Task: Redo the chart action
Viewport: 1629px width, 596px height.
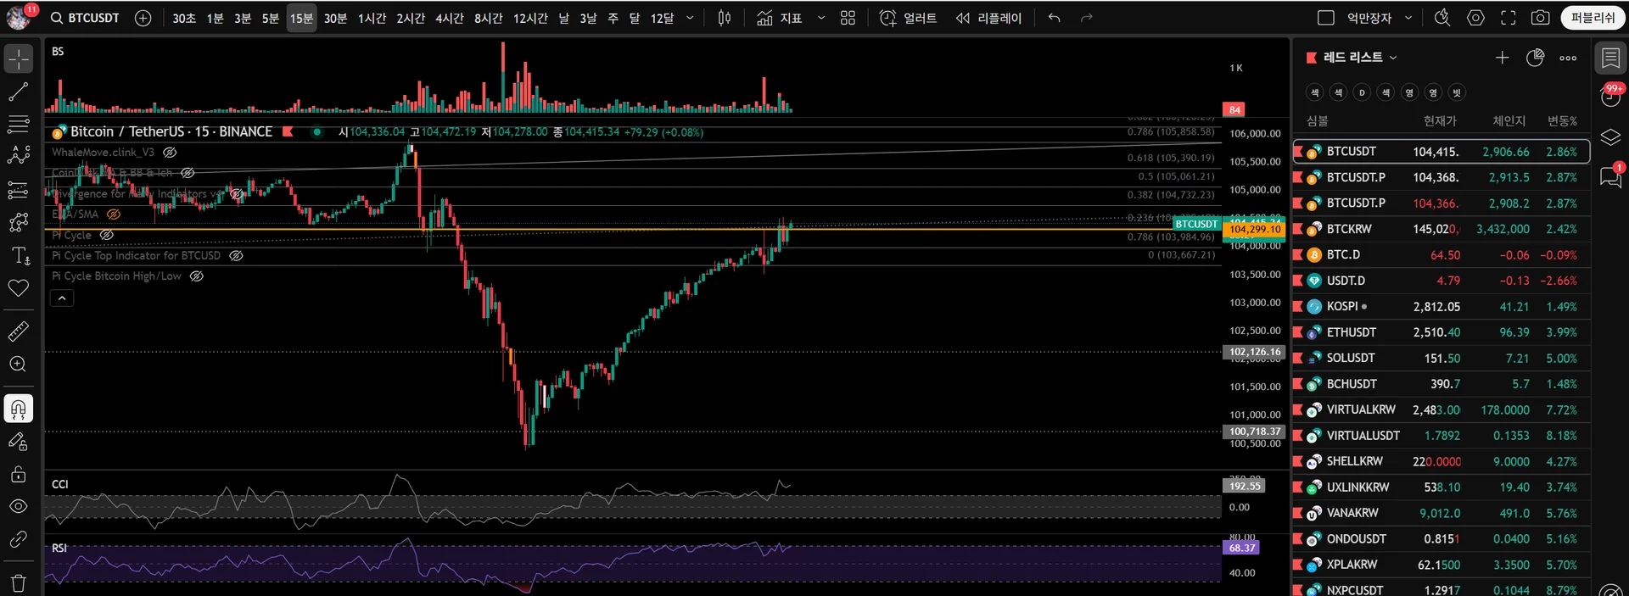Action: click(1086, 18)
